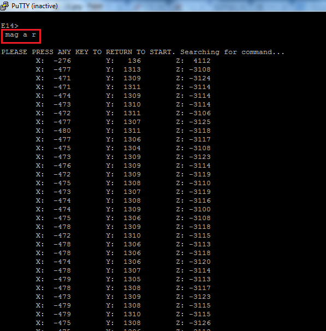This screenshot has width=326, height=331.
Task: Select Z value -3124
Action: pyautogui.click(x=200, y=78)
